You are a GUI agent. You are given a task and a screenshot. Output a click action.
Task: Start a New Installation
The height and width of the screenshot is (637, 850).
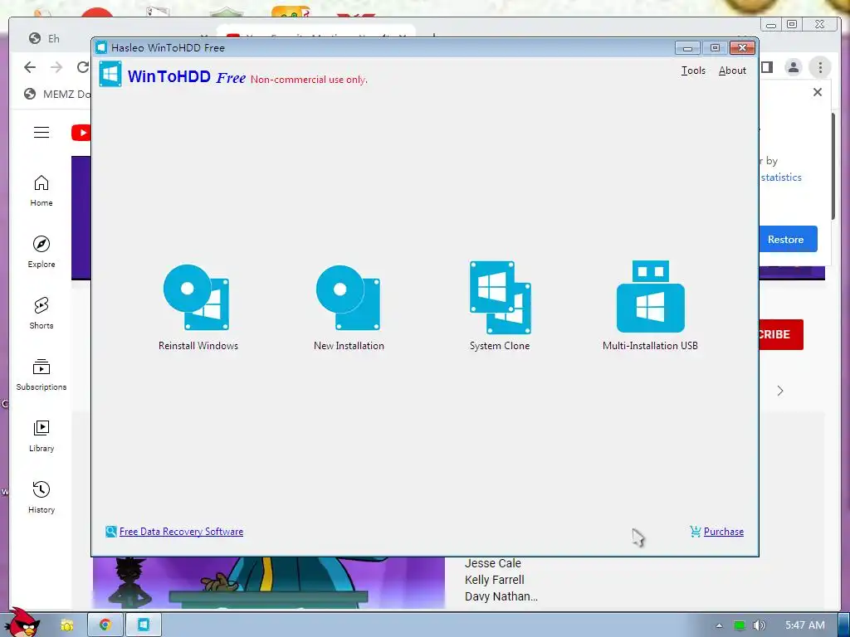pyautogui.click(x=349, y=307)
